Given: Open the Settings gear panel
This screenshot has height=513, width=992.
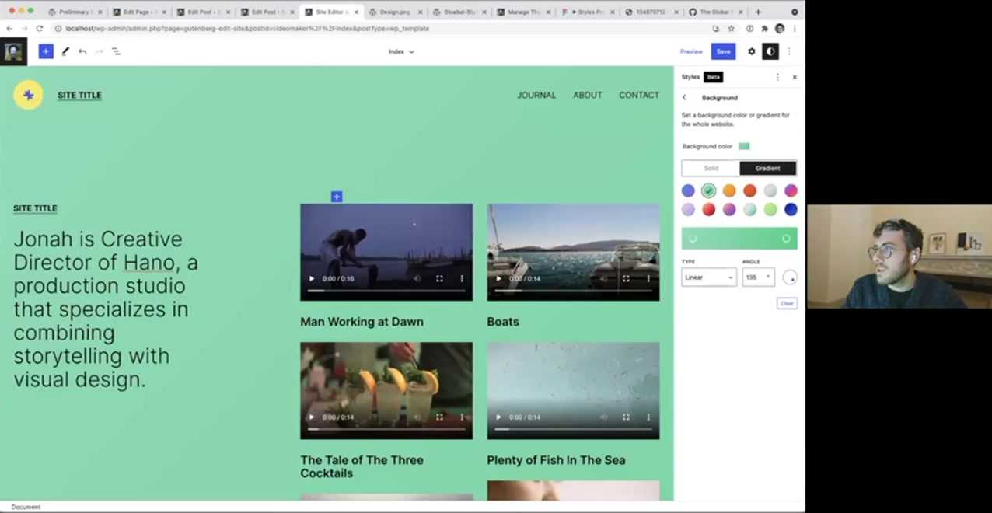Looking at the screenshot, I should tap(751, 51).
